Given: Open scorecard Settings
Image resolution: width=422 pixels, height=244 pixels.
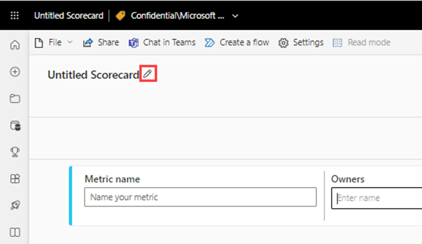Looking at the screenshot, I should tap(301, 43).
